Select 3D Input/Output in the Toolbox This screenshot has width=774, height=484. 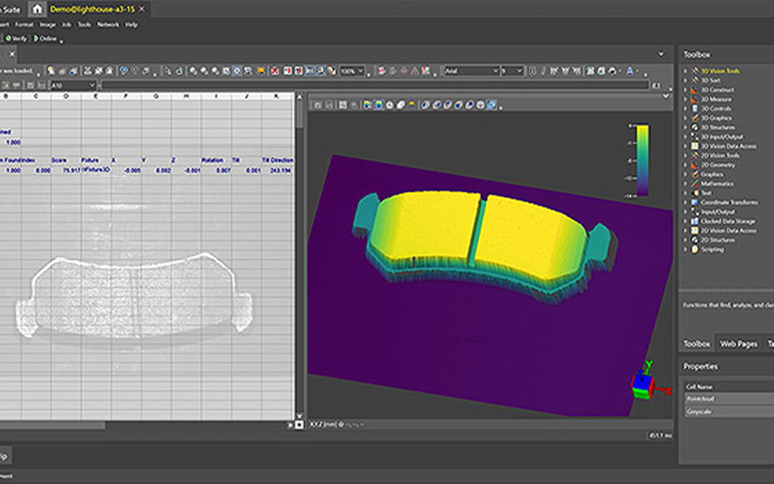pos(722,137)
